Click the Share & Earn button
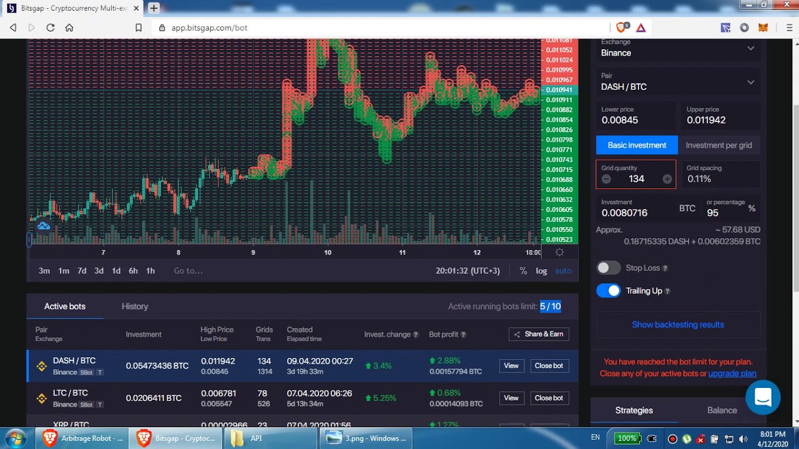This screenshot has width=799, height=449. [539, 334]
